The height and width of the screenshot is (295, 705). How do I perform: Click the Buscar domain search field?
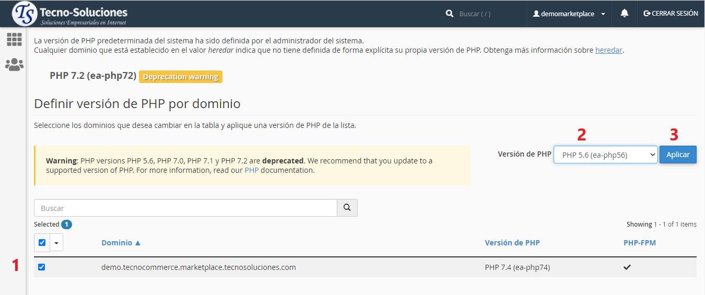[x=185, y=208]
